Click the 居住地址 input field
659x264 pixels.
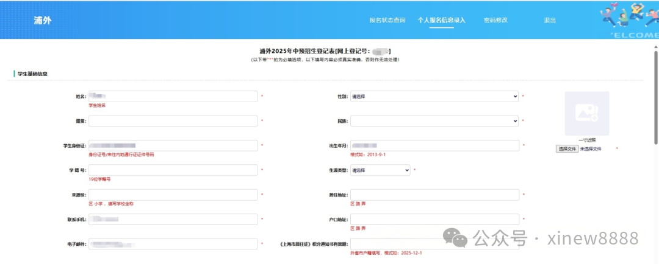click(434, 195)
